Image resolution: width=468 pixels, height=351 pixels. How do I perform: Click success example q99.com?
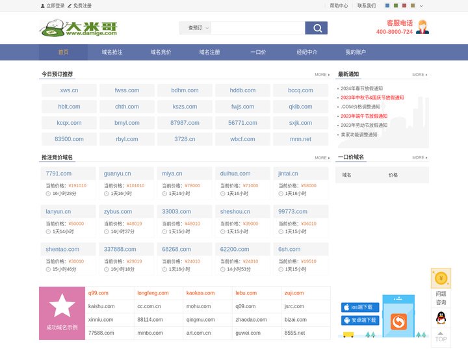(98, 293)
